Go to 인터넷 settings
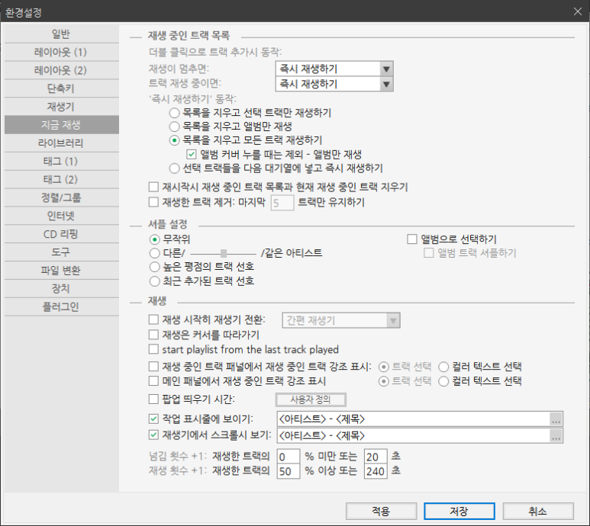 click(62, 216)
